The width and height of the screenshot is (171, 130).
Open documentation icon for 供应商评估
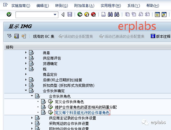pyautogui.click(x=31, y=58)
